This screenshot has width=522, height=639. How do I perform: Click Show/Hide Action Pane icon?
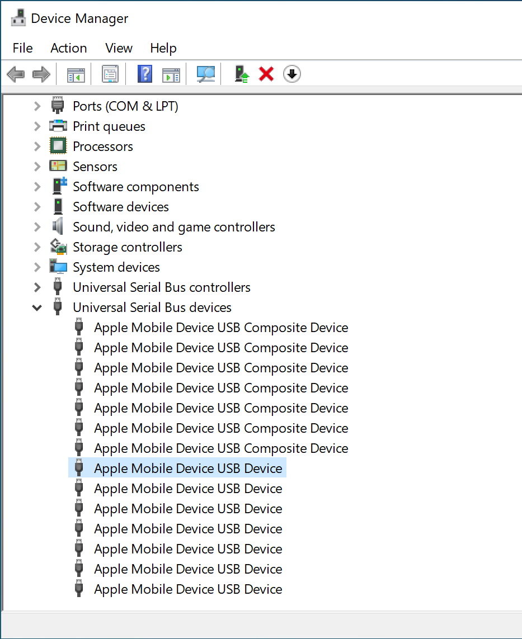(171, 74)
